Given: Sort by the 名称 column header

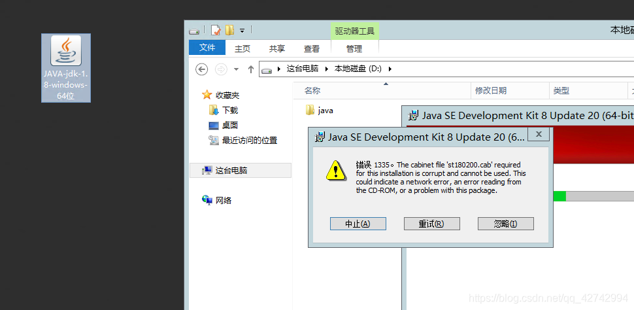Looking at the screenshot, I should [x=382, y=91].
